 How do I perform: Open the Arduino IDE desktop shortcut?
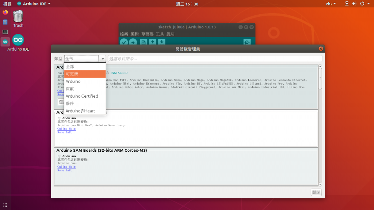tap(18, 43)
